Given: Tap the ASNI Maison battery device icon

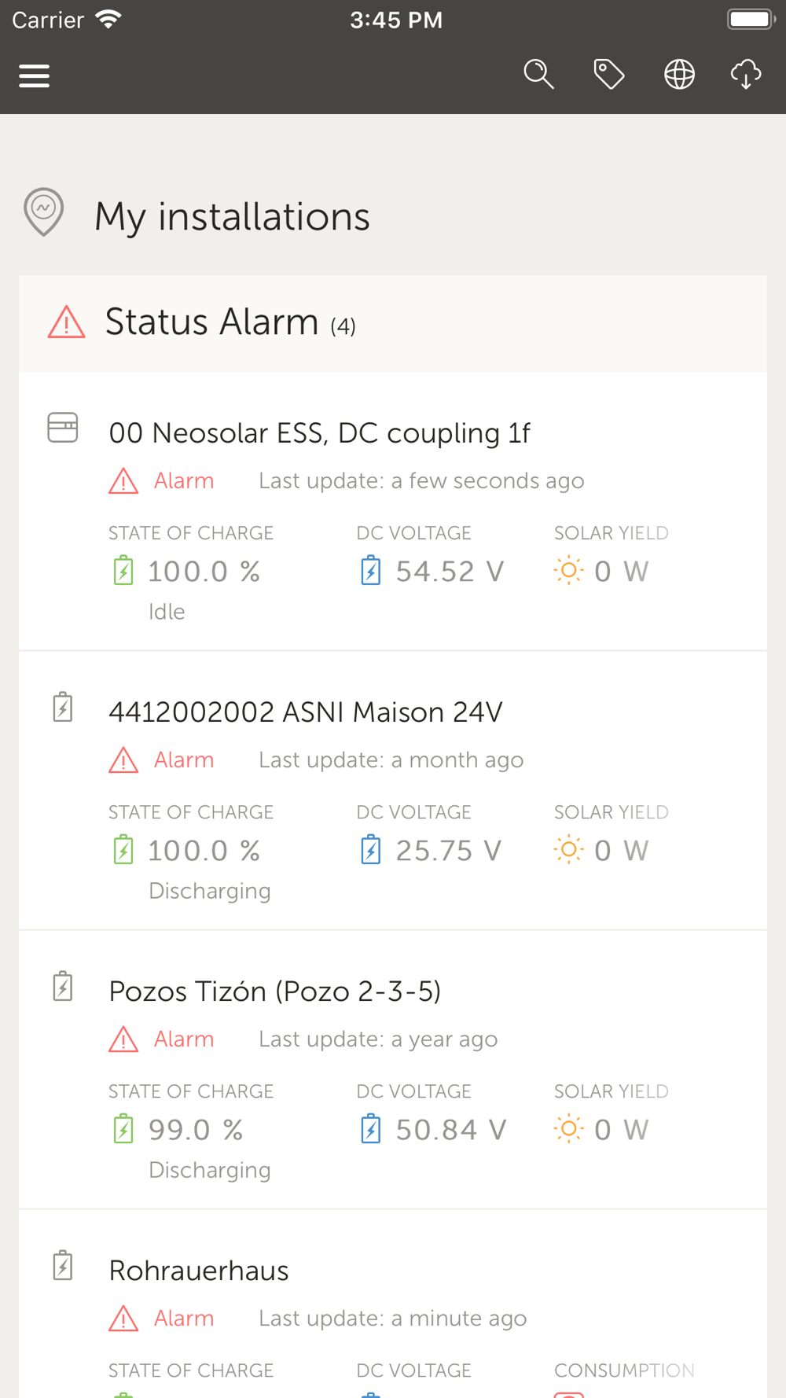Looking at the screenshot, I should pyautogui.click(x=63, y=707).
